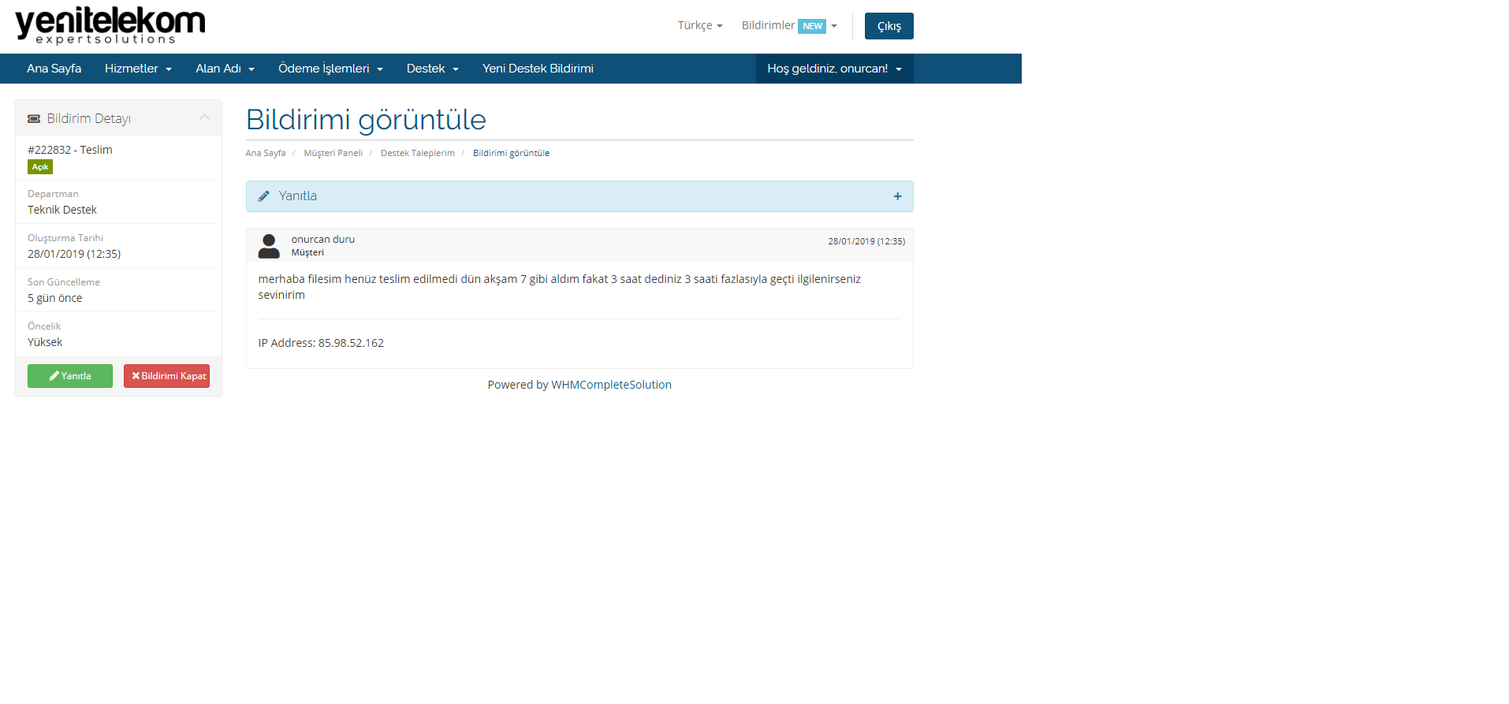Click the ticket icon beside Bildirim Detayı
Screen dimensions: 1509x704
[34, 118]
